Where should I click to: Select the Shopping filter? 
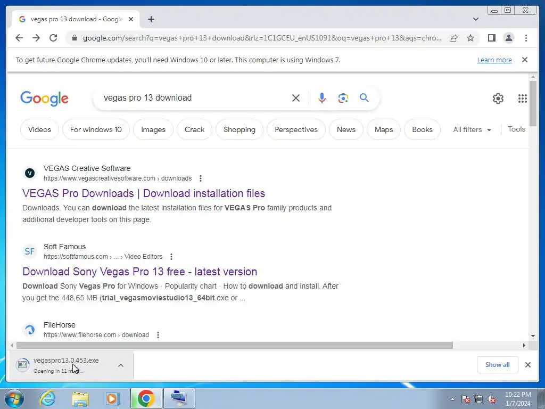pos(240,129)
